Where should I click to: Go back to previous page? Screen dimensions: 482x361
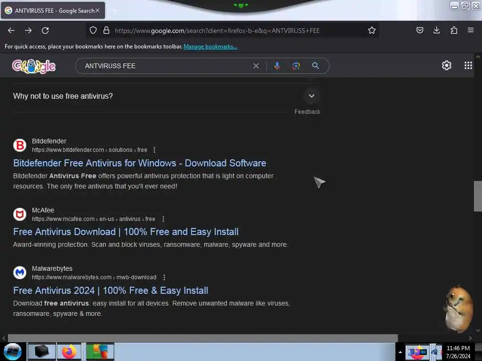(x=11, y=31)
